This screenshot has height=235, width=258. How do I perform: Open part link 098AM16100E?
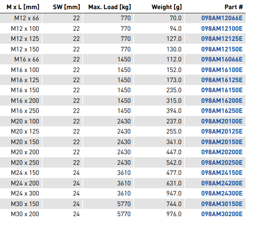pos(222,70)
